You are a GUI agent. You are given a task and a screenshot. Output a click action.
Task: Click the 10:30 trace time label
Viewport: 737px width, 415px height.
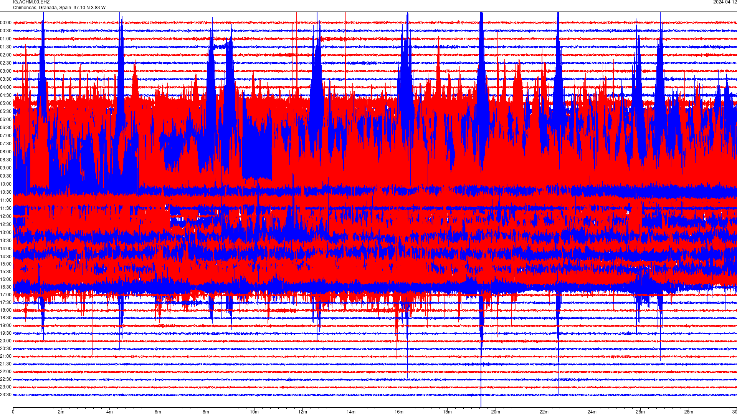pos(6,192)
